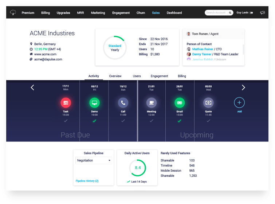Go to next activities with right chevron

(243, 87)
